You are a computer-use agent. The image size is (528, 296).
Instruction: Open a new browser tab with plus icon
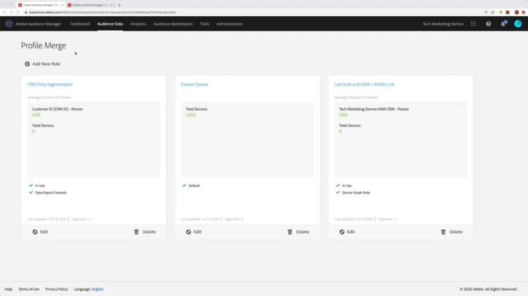(x=119, y=5)
